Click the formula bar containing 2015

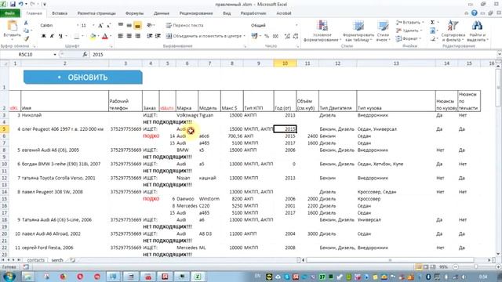[293, 55]
